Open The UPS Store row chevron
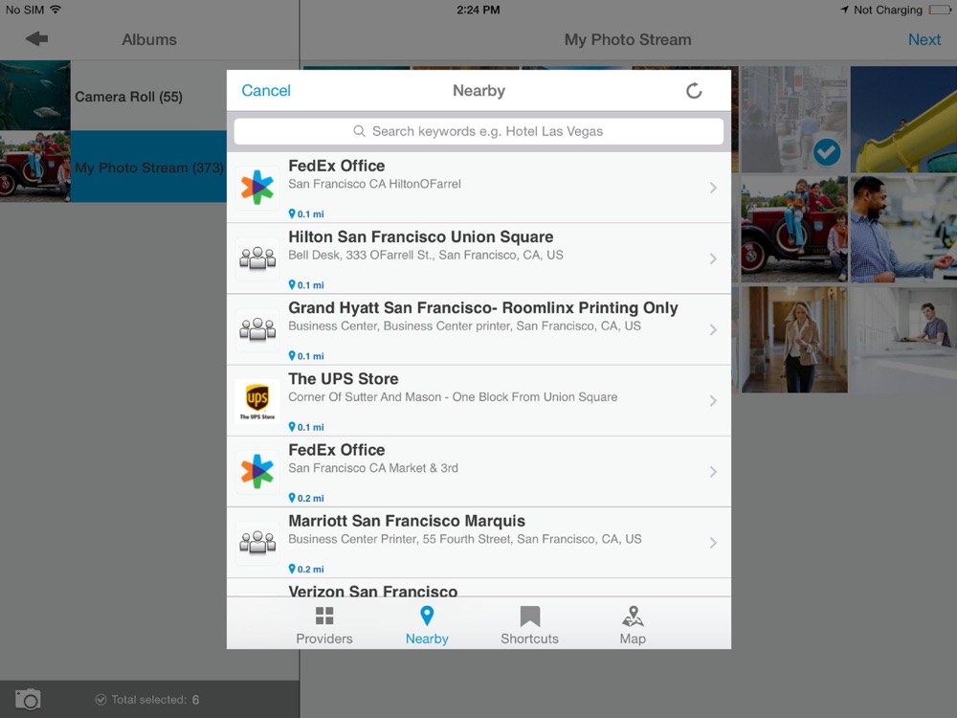This screenshot has height=718, width=957. (x=713, y=400)
